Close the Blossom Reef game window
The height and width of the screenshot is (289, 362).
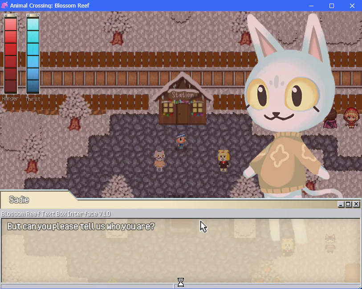pyautogui.click(x=352, y=5)
